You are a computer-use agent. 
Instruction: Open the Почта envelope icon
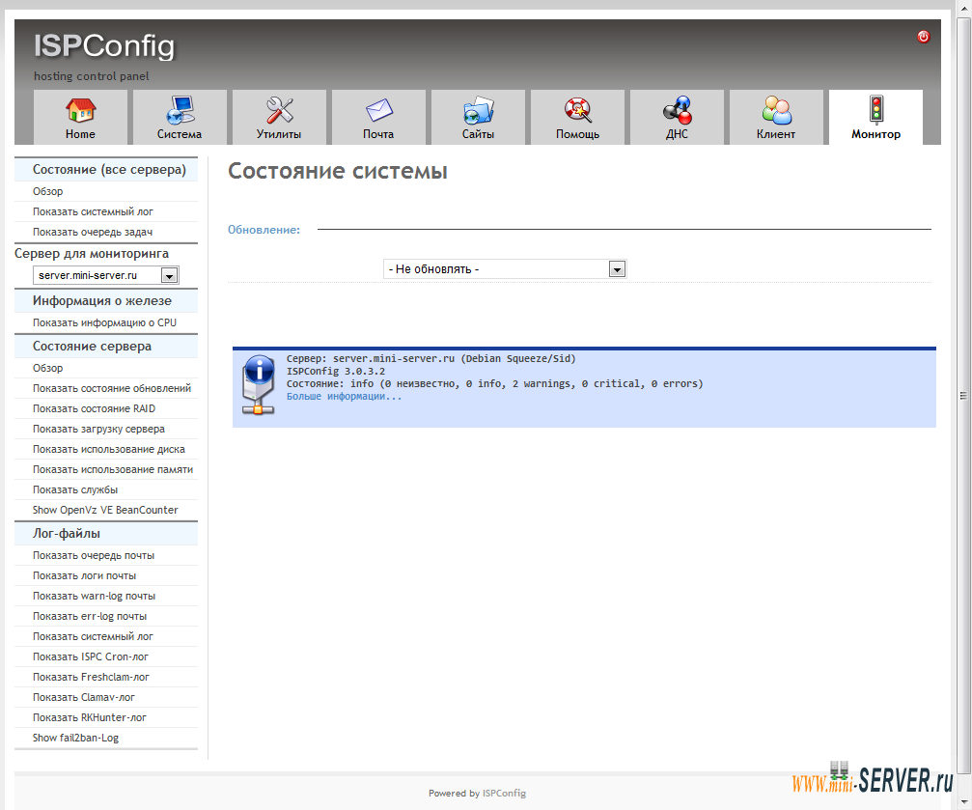[x=378, y=110]
